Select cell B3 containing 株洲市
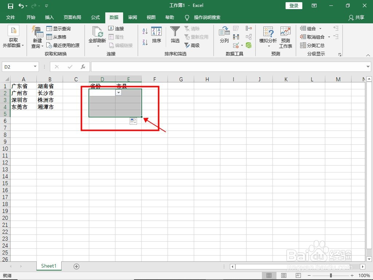Screen dimensions: 373x280 (50, 100)
